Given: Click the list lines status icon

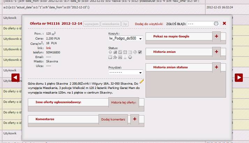Looking at the screenshot, I should [x=130, y=52].
